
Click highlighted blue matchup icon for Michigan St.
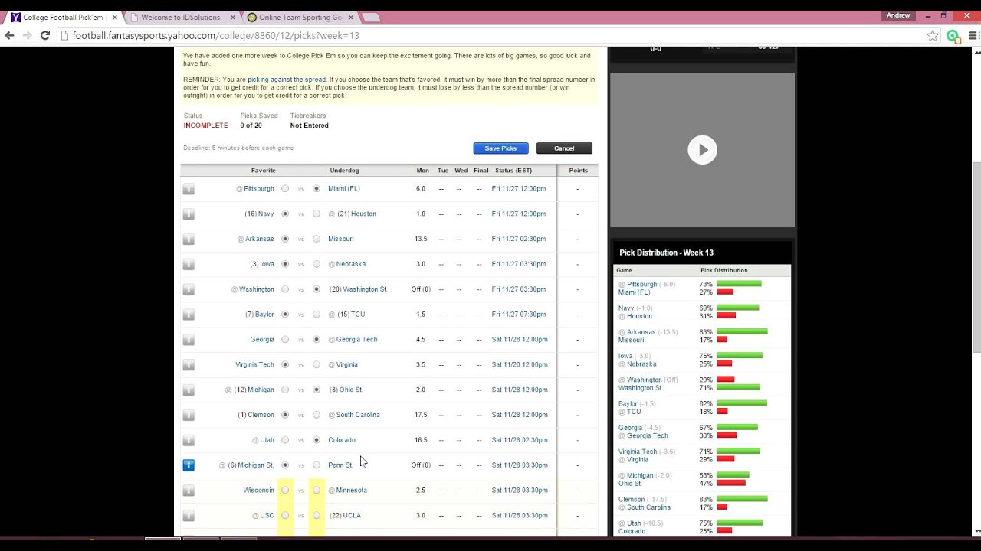tap(189, 465)
